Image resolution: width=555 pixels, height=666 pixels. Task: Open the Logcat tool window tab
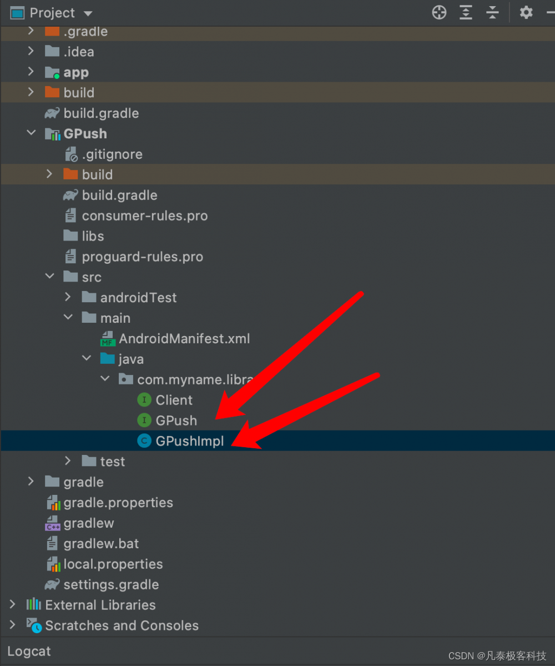coord(29,651)
